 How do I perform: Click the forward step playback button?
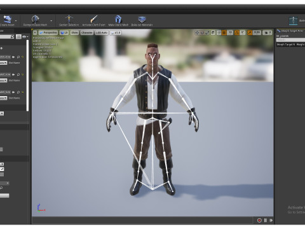tap(271, 221)
